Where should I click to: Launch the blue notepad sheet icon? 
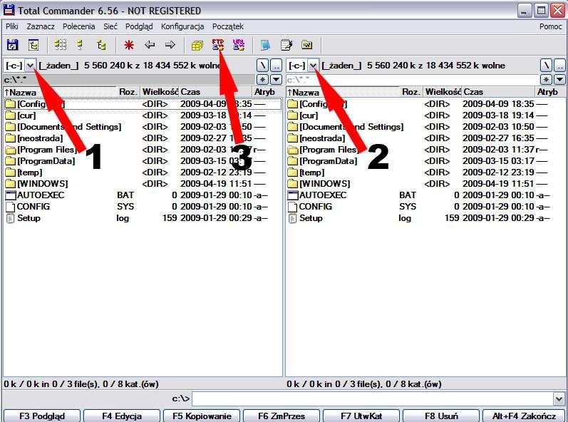[x=266, y=46]
